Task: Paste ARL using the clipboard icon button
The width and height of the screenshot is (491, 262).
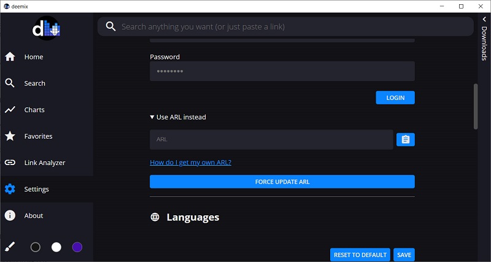Action: [405, 140]
